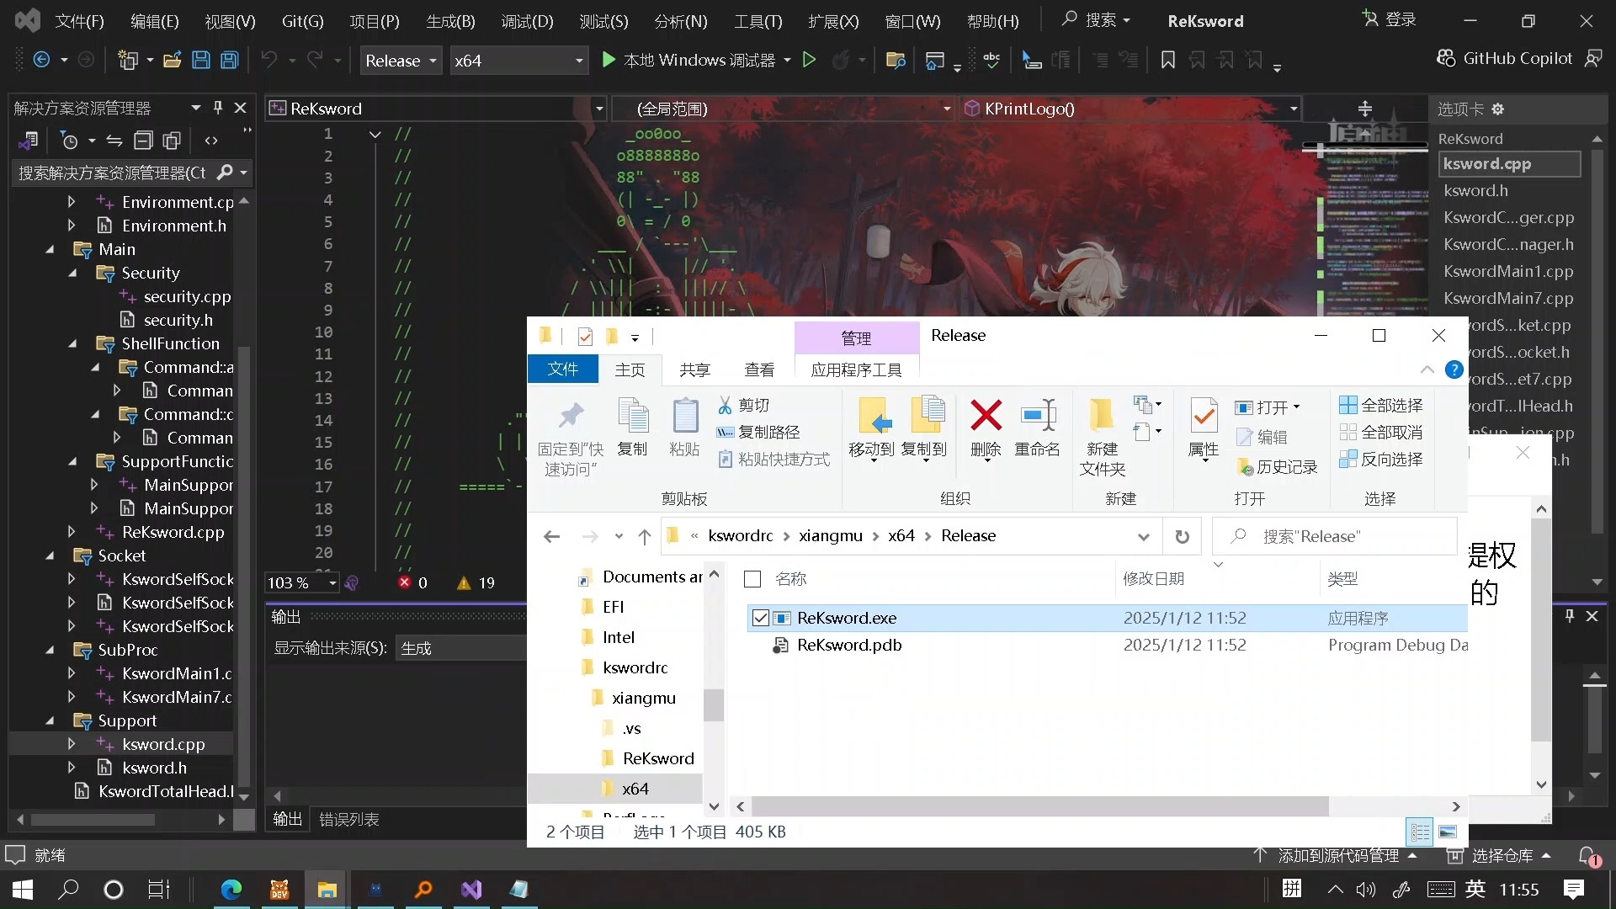Open Visual Studio icon on taskbar
Screen dimensions: 1616x909
point(471,890)
